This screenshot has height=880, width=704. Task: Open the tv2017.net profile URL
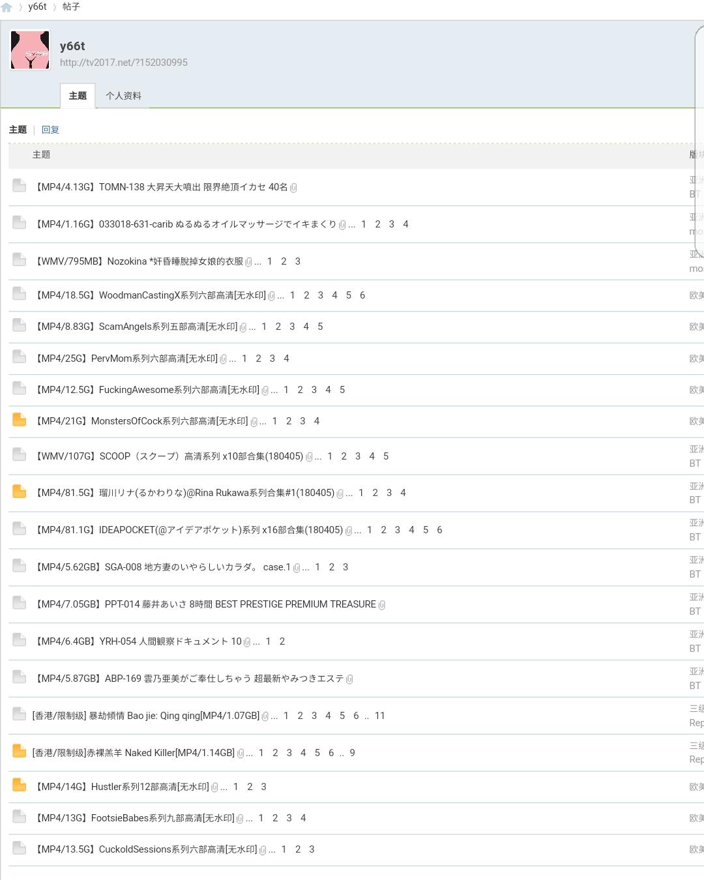(124, 63)
